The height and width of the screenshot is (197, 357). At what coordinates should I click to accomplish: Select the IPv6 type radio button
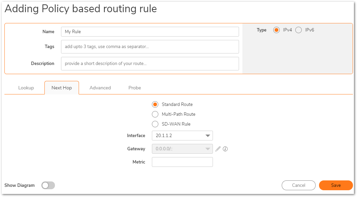[x=298, y=30]
